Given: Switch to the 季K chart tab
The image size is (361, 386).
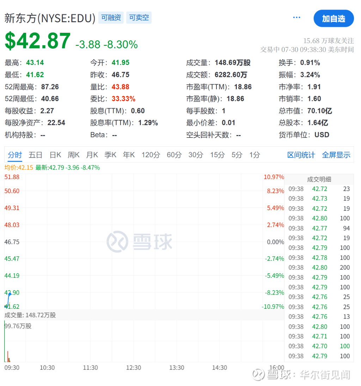Looking at the screenshot, I should [x=110, y=155].
